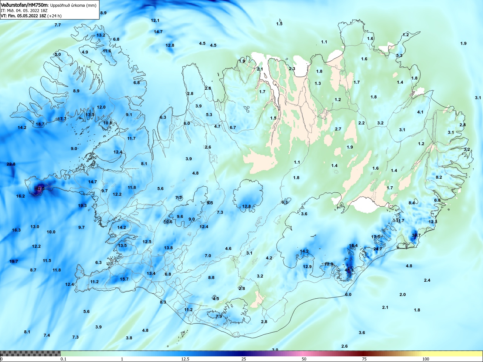Click the 'VT: Fim. 05.05.2022 18Z (+24 h)' line
Screen dimensions: 483x362
tap(31, 16)
